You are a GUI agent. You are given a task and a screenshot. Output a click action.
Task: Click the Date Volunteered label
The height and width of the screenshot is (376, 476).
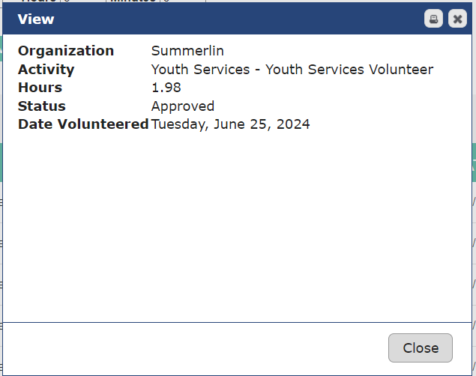coord(83,124)
